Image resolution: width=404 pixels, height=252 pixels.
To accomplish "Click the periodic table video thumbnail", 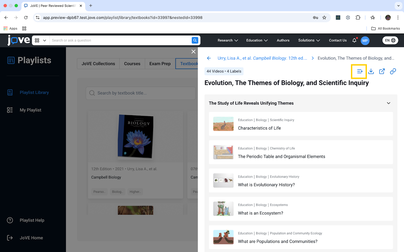I will point(223,152).
